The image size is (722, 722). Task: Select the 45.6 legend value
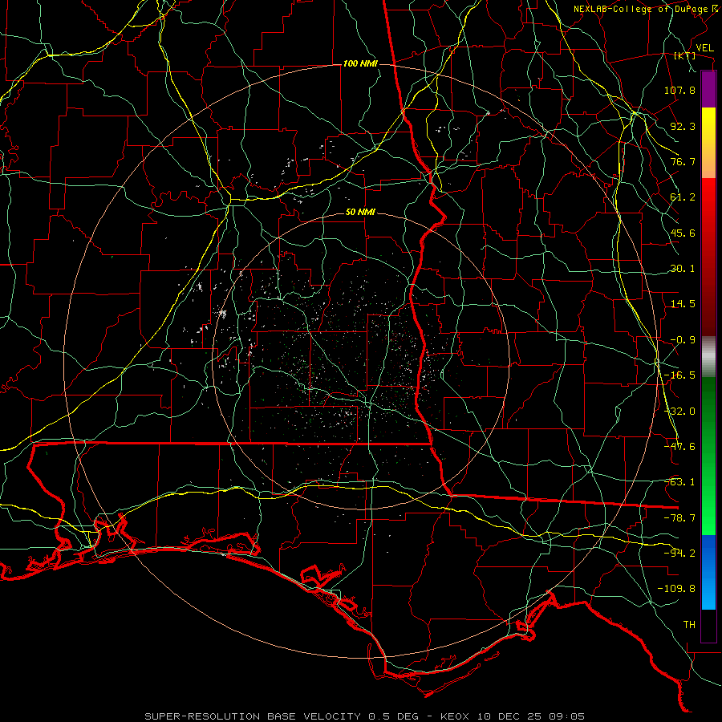pos(683,233)
